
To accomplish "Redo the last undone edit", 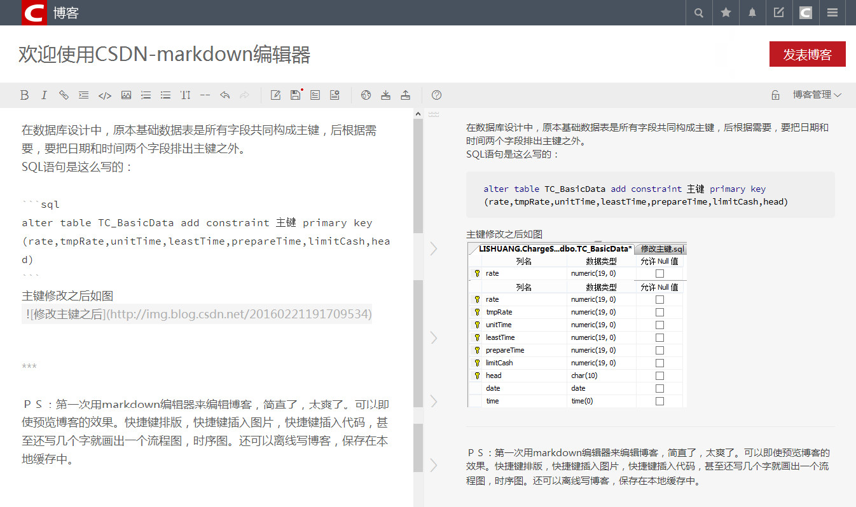I will (244, 95).
